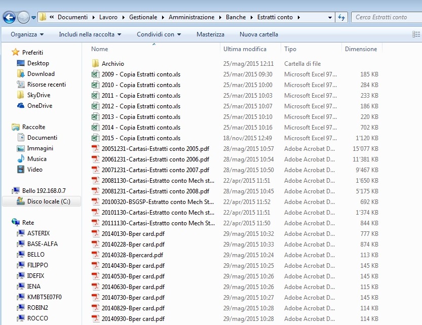Select PDF icon of 20051231-Cartasi-Estratti conto 2005.pdf
This screenshot has width=422, height=325.
tap(95, 149)
